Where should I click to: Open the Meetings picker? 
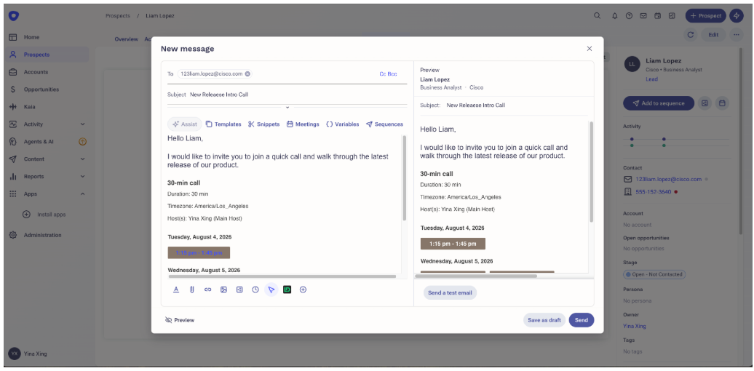tap(303, 124)
